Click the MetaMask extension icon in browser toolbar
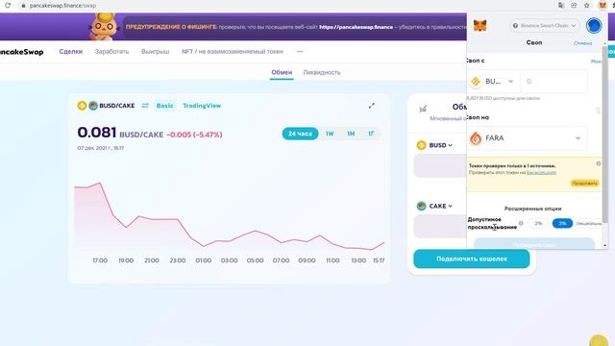Viewport: 615px width, 346px height. tap(603, 5)
